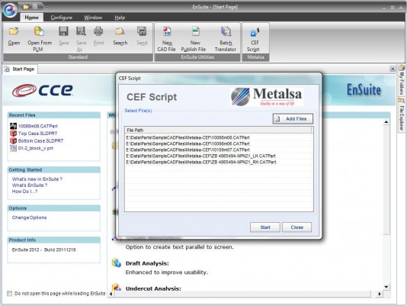Click the Open folder icon in ribbon
Image resolution: width=407 pixels, height=306 pixels.
(14, 31)
